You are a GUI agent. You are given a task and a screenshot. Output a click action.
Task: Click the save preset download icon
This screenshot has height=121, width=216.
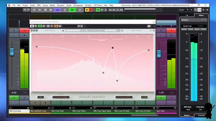pos(63,31)
